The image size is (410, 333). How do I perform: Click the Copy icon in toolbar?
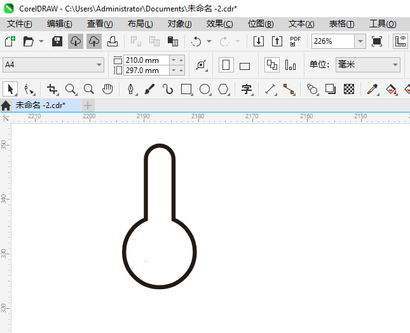tap(154, 41)
